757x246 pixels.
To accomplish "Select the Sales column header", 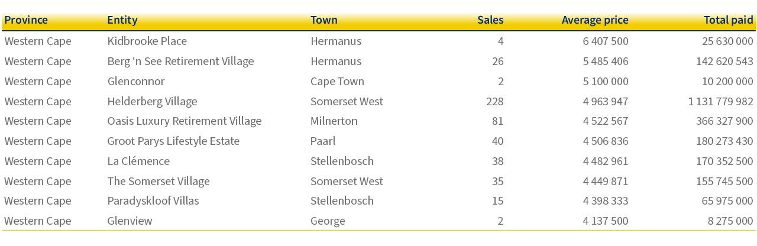I will coord(490,20).
